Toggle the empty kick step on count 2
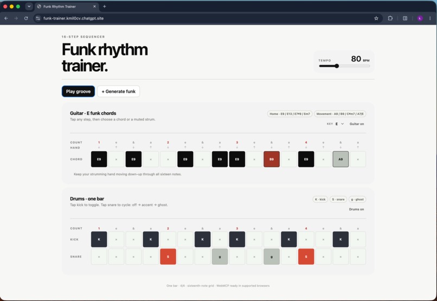437x301 pixels. [x=168, y=239]
